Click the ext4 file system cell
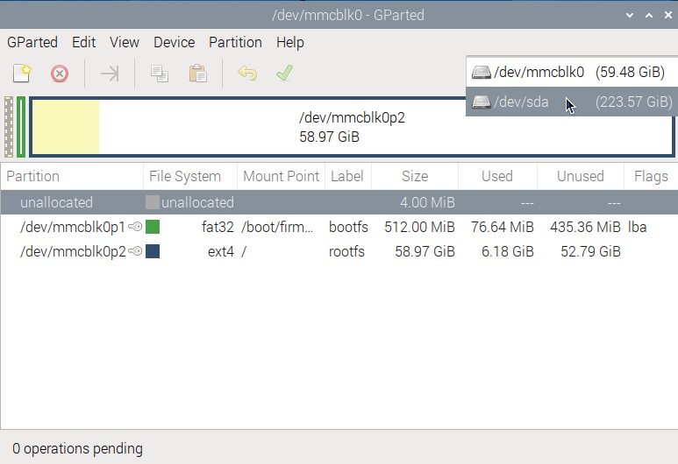The image size is (678, 464). tap(221, 251)
